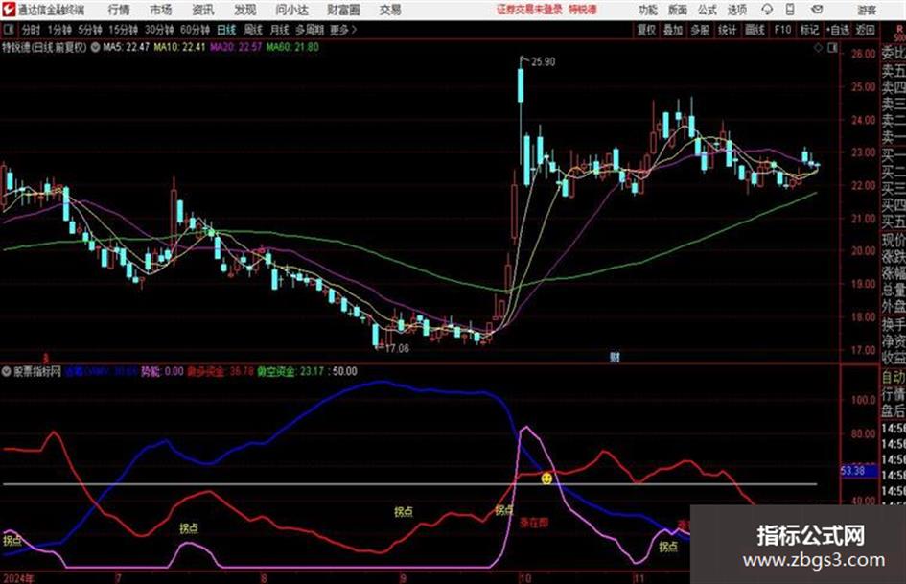906x584 pixels.
Task: Open the 行情 menu
Action: (119, 10)
